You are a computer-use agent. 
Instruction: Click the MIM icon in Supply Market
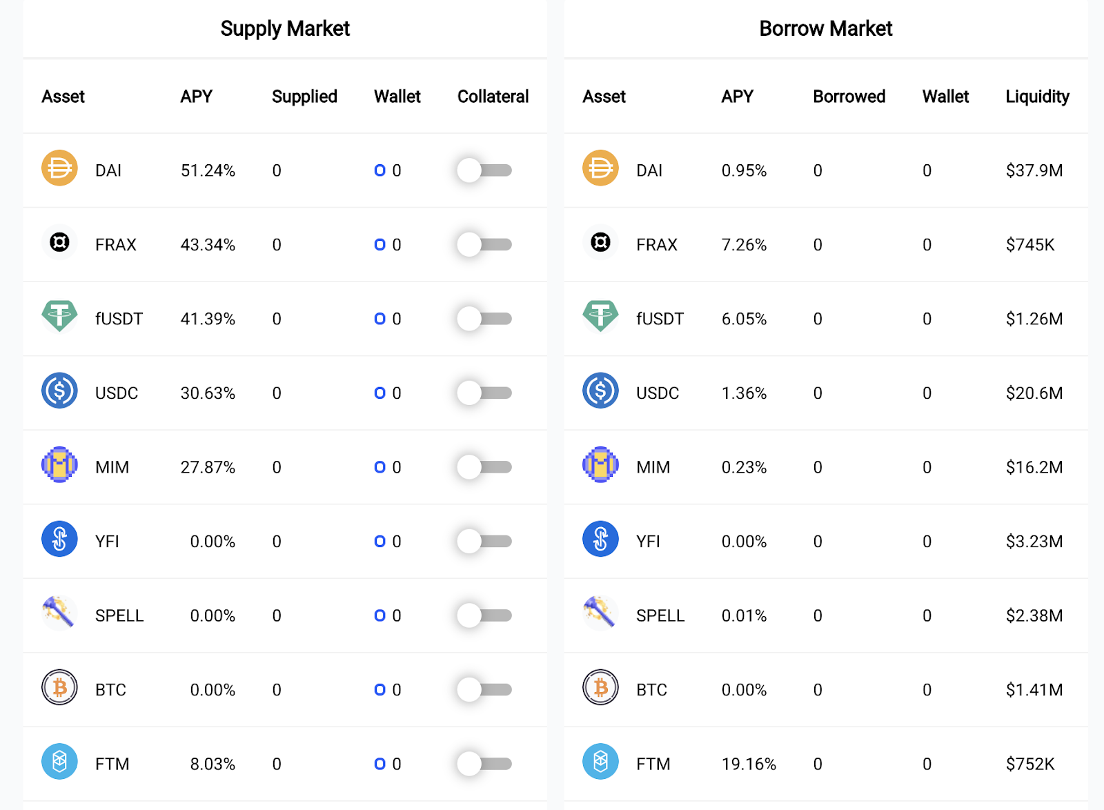tap(59, 465)
